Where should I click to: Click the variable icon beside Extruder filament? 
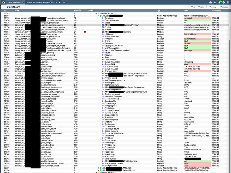(103, 20)
